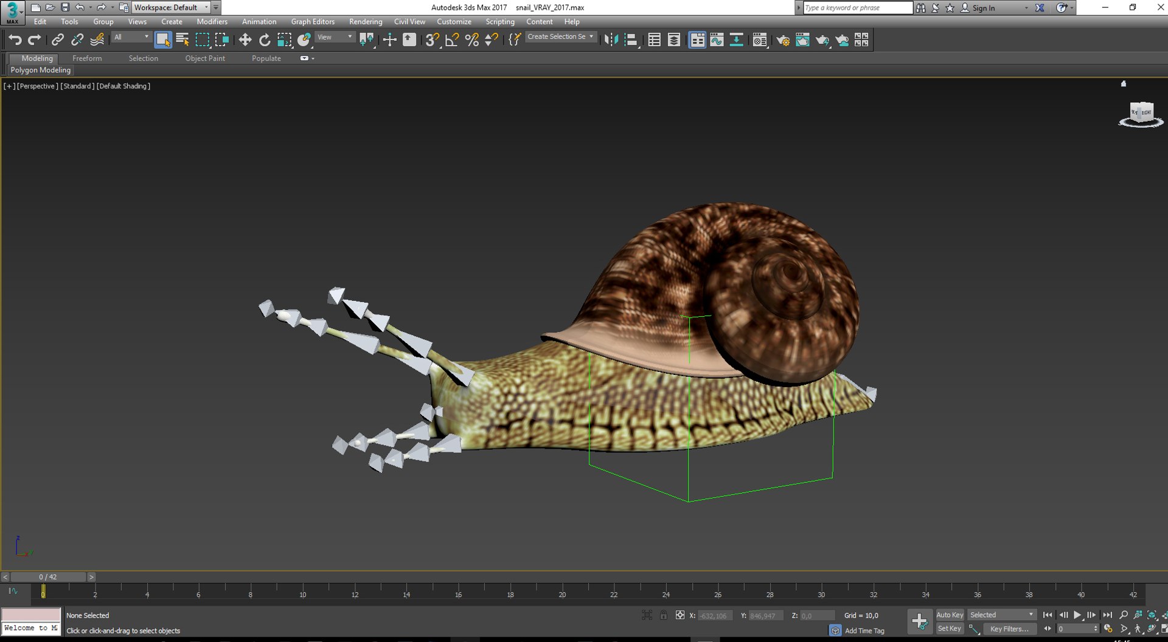This screenshot has height=642, width=1168.
Task: Activate the Select Object tool
Action: click(162, 40)
